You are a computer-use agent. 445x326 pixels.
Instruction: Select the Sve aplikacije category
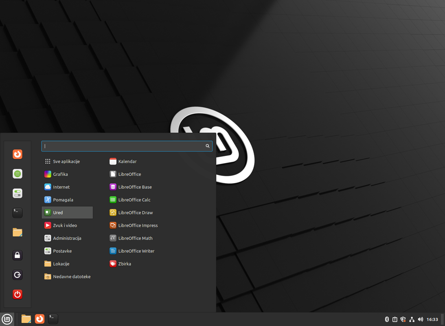pos(67,161)
